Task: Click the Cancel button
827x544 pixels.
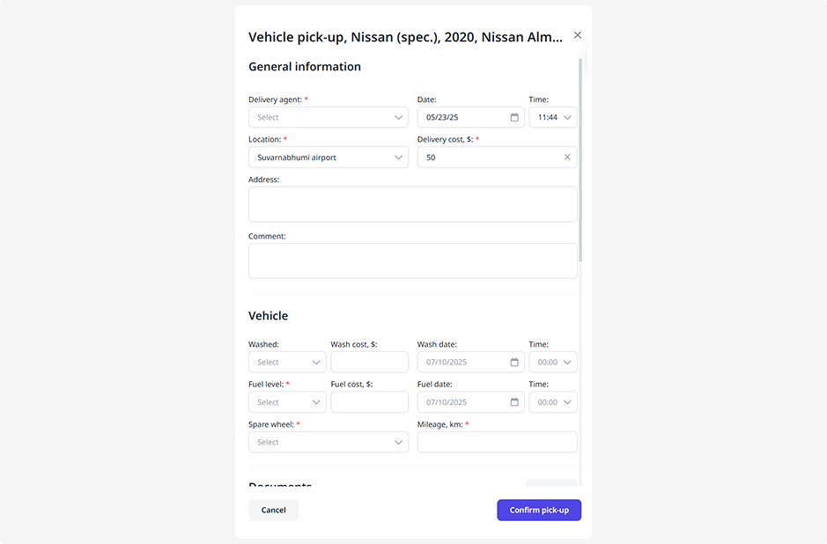Action: pos(273,511)
